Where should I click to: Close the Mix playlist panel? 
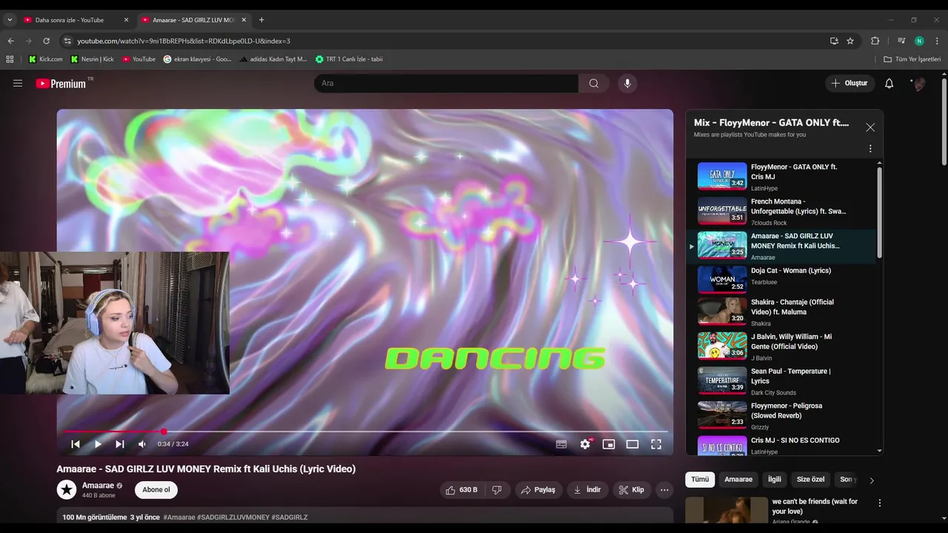870,127
